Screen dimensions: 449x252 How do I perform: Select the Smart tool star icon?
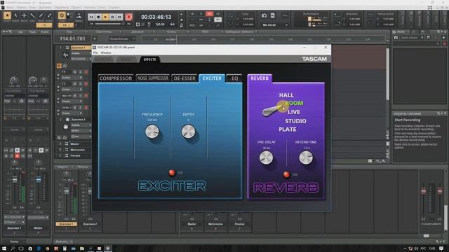click(7, 15)
